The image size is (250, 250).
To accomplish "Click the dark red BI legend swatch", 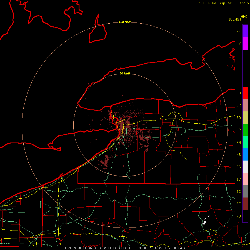I will (x=245, y=204).
